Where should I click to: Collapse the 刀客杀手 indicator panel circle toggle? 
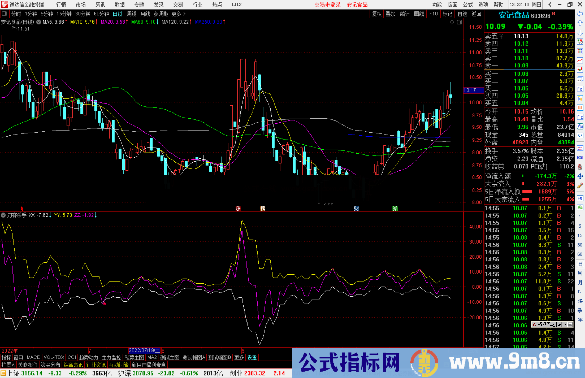[x=3, y=215]
